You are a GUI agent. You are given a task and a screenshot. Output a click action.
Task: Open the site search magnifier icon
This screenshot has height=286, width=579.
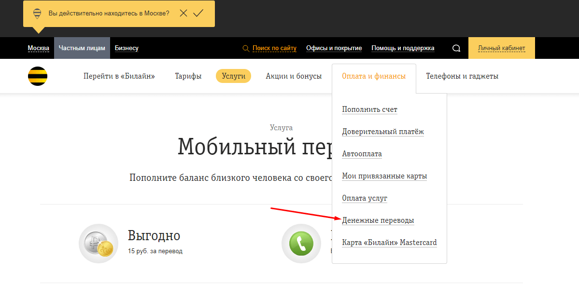[456, 48]
